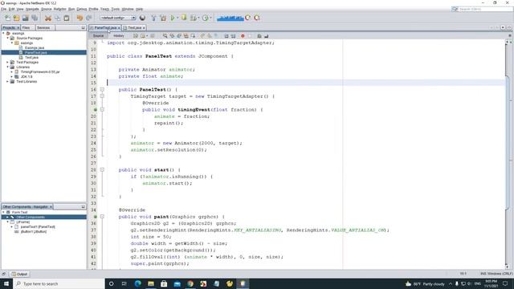
Task: Open Run Project dropdown arrow
Action: (x=177, y=18)
